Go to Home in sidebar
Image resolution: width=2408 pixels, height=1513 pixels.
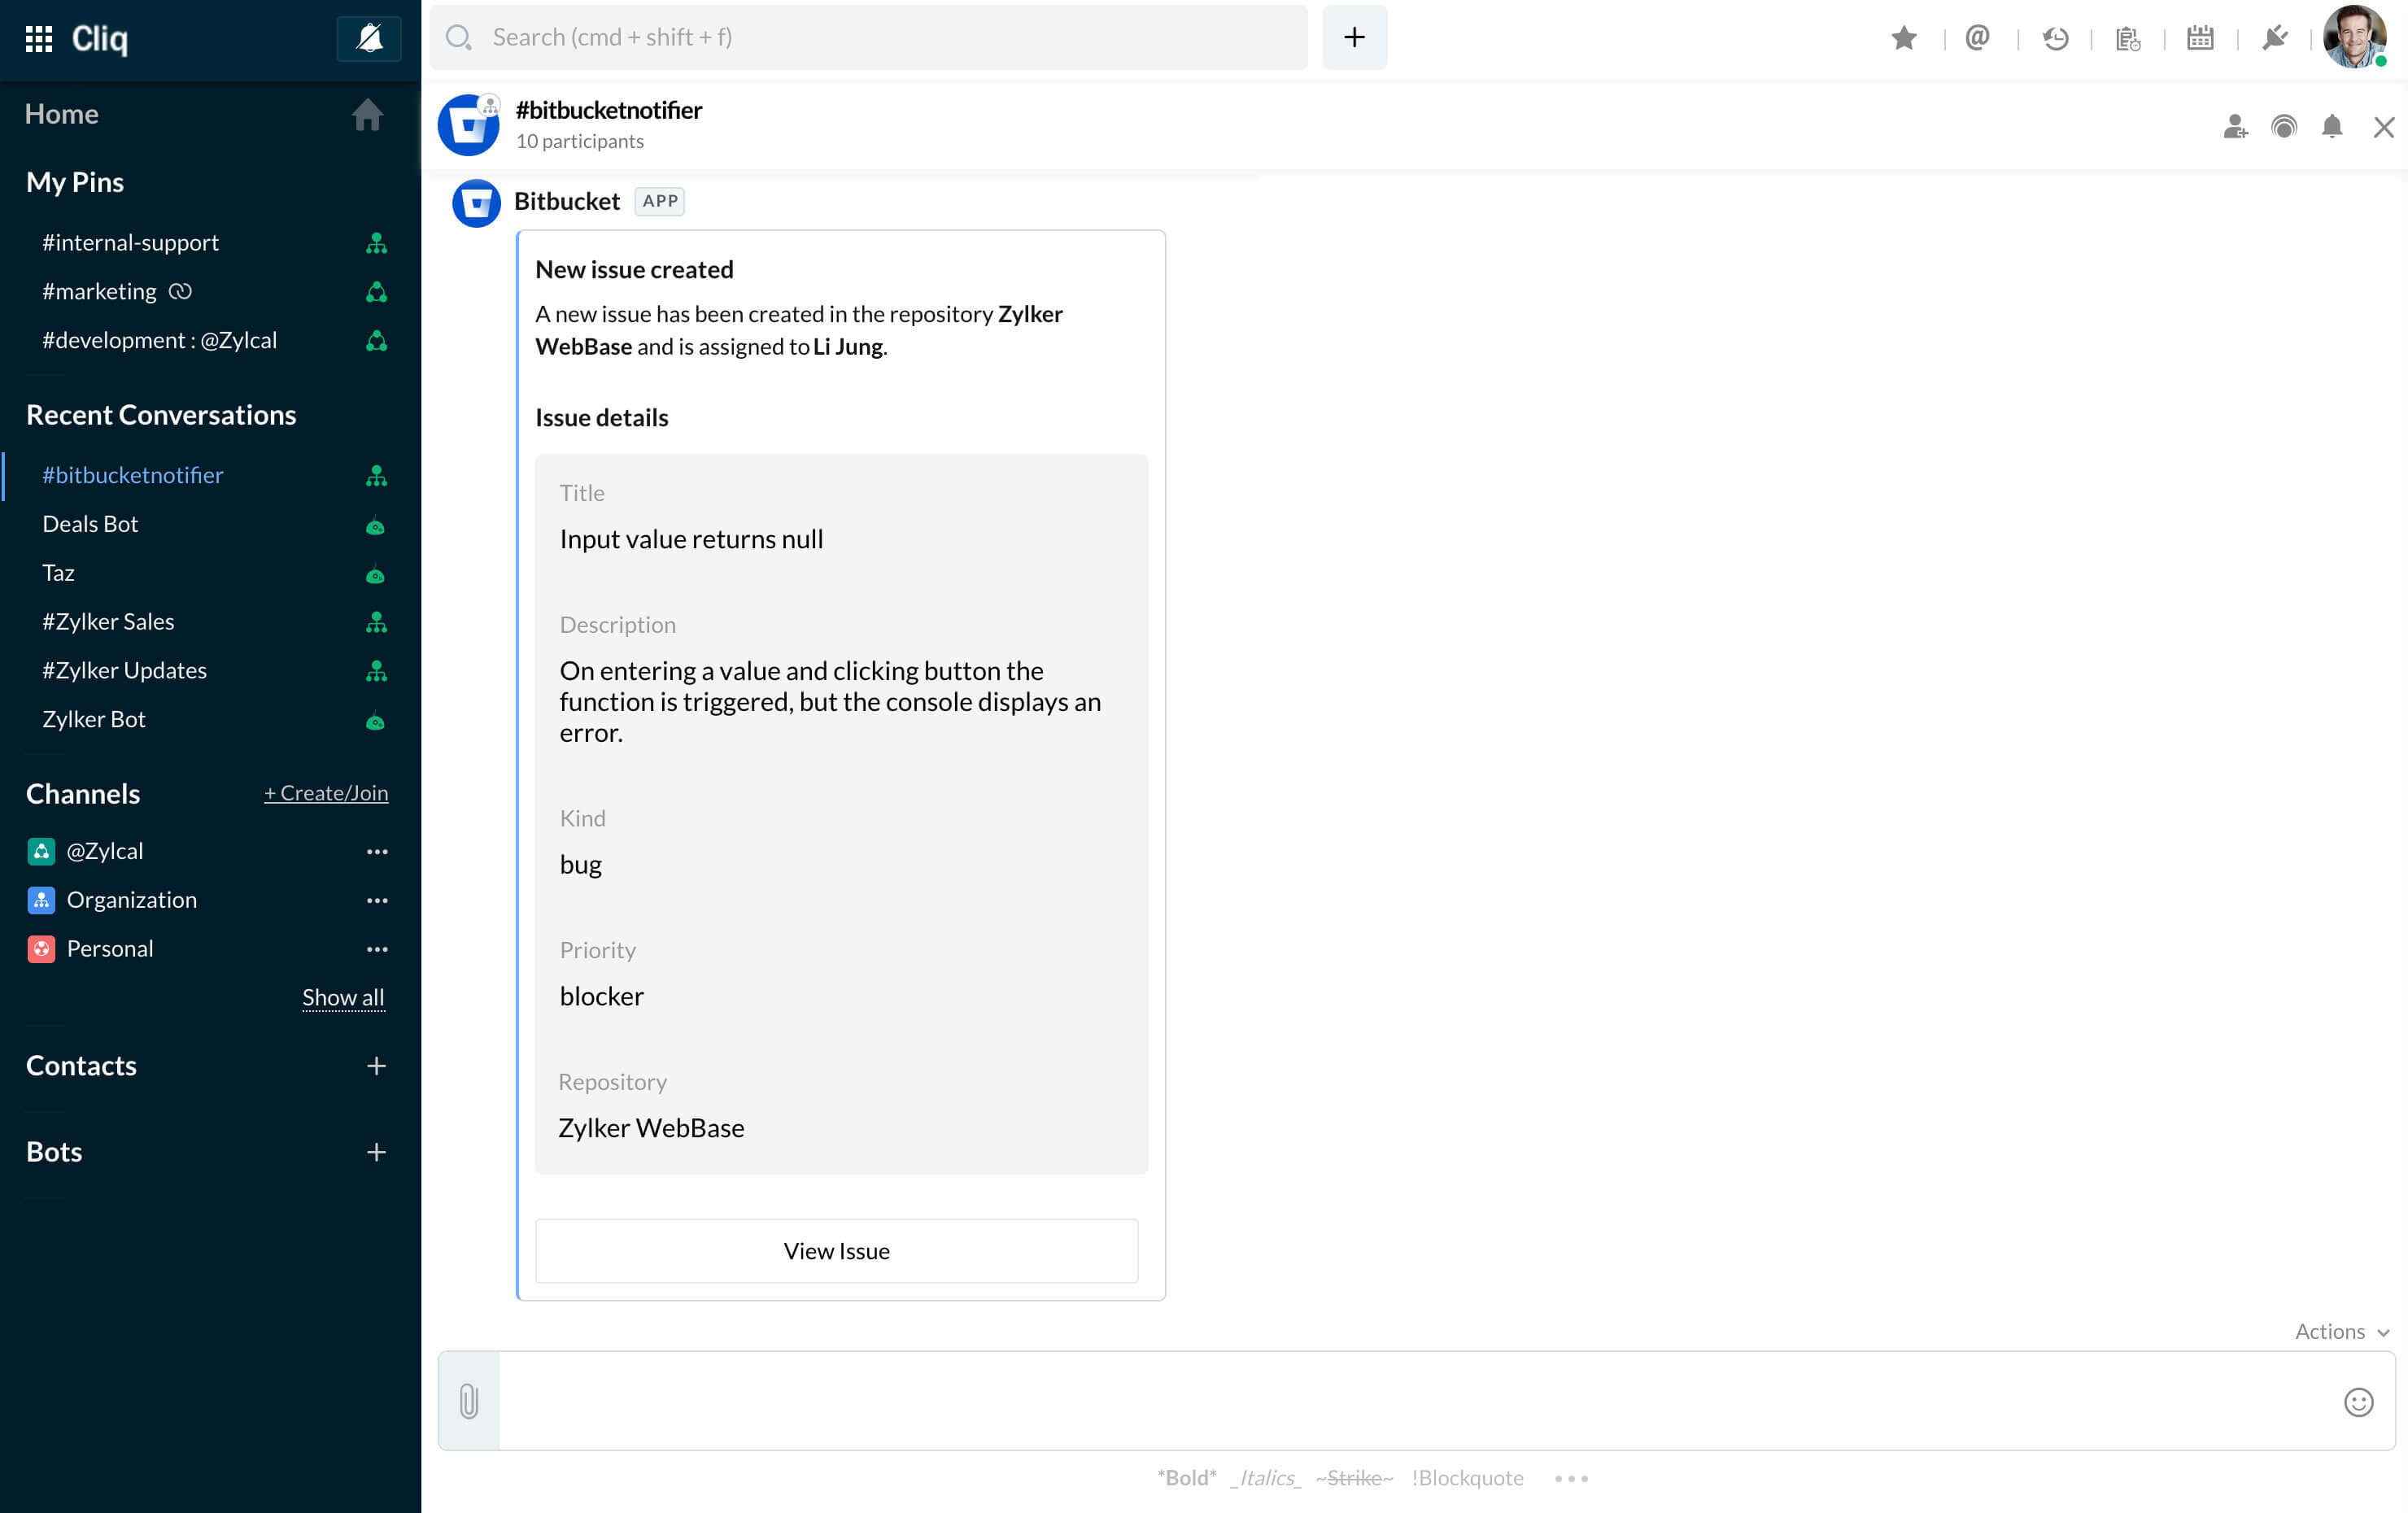tap(62, 114)
